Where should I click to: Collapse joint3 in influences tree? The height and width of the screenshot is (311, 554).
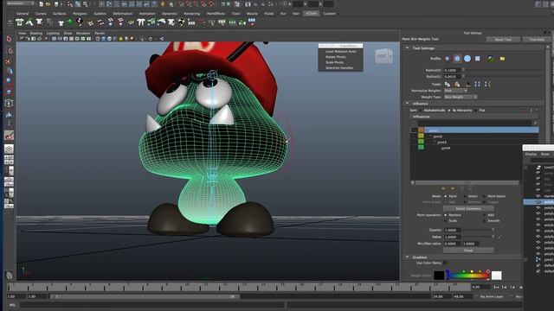coord(435,142)
